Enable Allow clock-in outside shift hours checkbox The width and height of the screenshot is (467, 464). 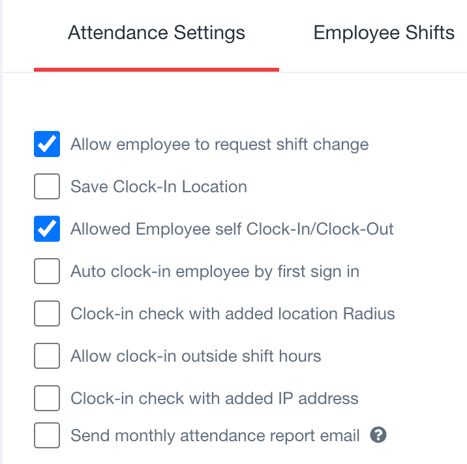(47, 356)
